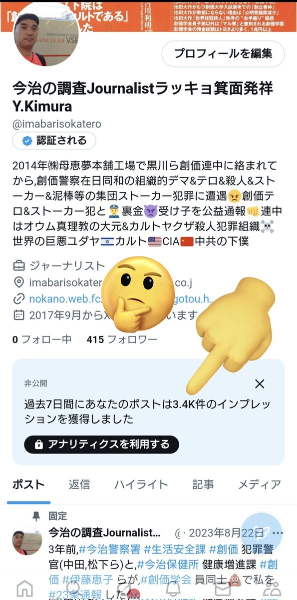This screenshot has width=297, height=600.
Task: Open the プロフィールを編集 button
Action: 223,53
